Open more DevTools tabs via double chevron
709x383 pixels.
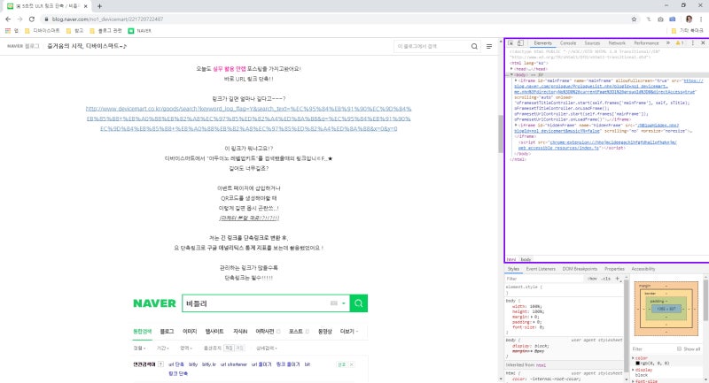click(x=668, y=42)
